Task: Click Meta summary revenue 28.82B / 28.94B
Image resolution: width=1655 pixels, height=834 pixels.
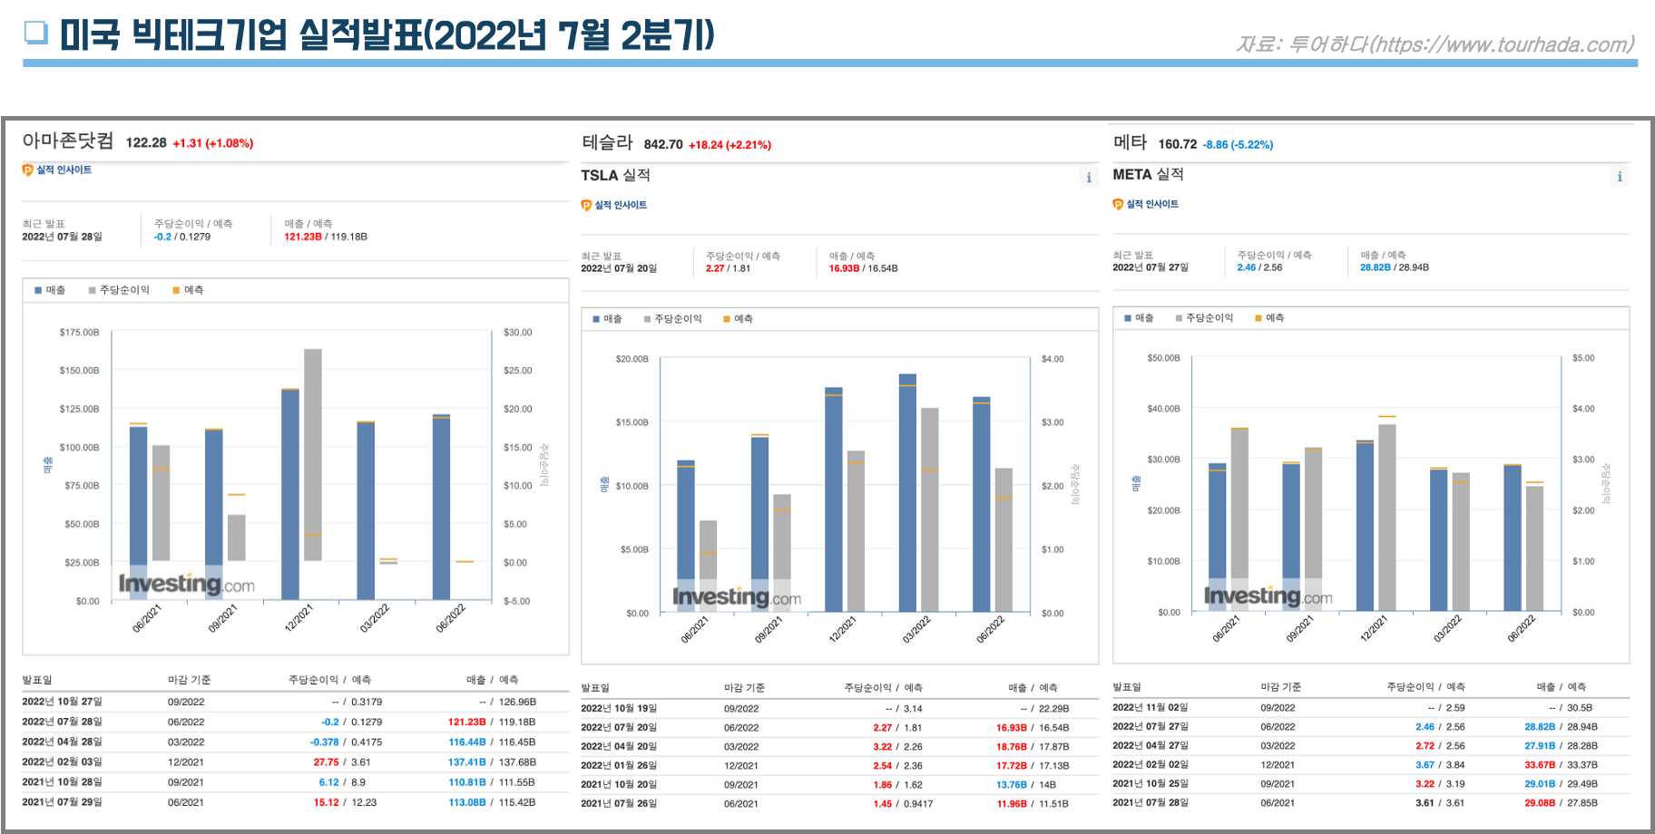Action: [1395, 267]
